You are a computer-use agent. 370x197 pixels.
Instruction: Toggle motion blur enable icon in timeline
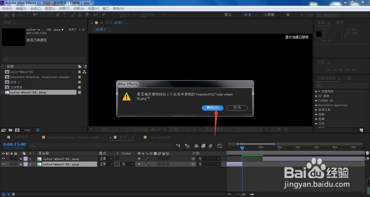tap(211, 146)
